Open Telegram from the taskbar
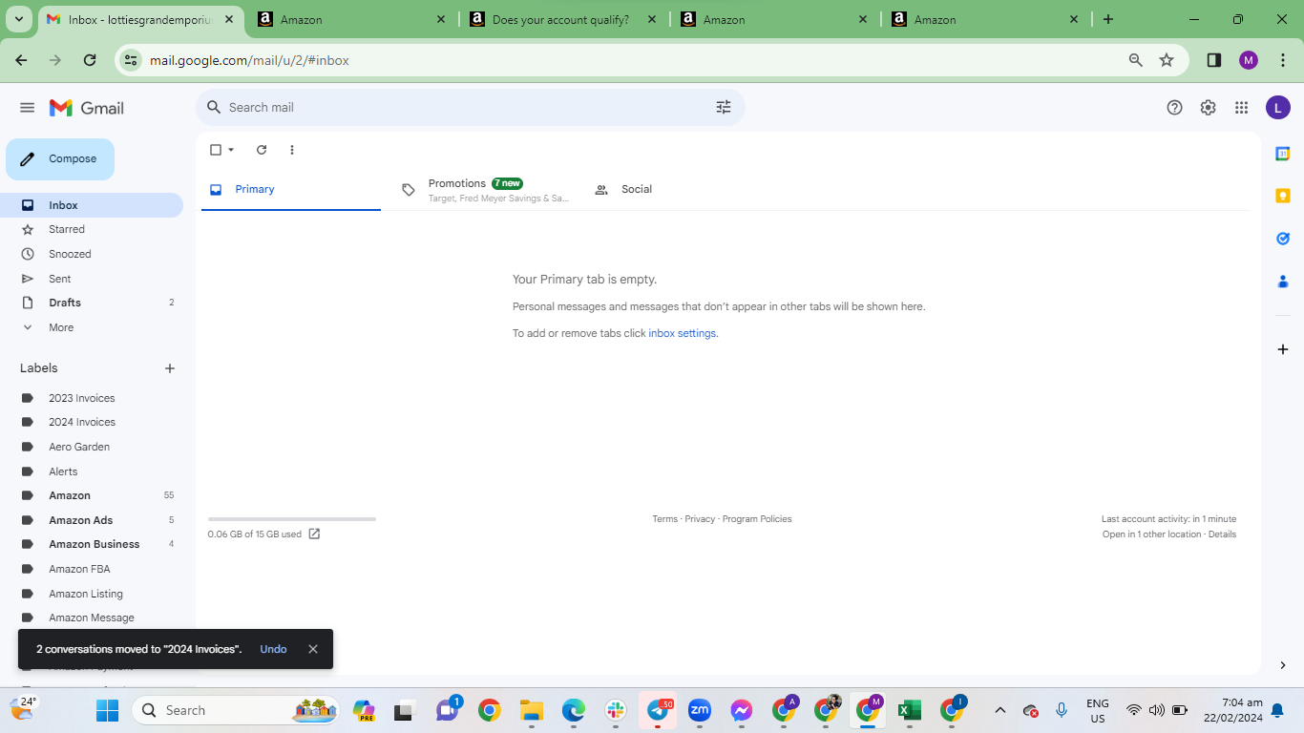This screenshot has width=1304, height=733. (x=658, y=710)
